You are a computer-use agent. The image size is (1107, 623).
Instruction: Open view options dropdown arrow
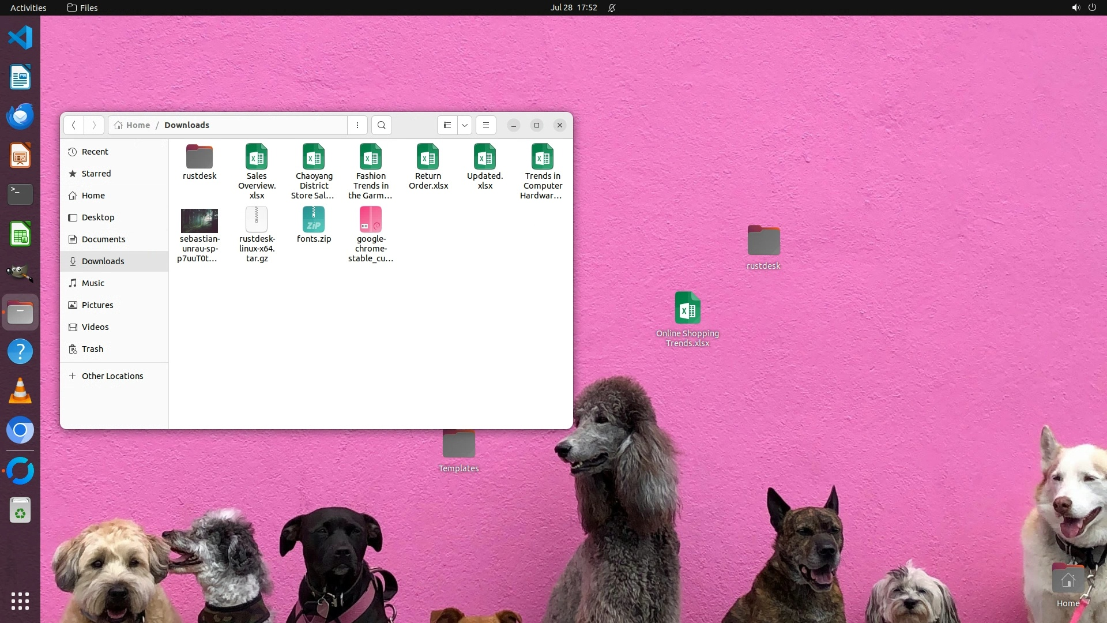[x=465, y=125]
